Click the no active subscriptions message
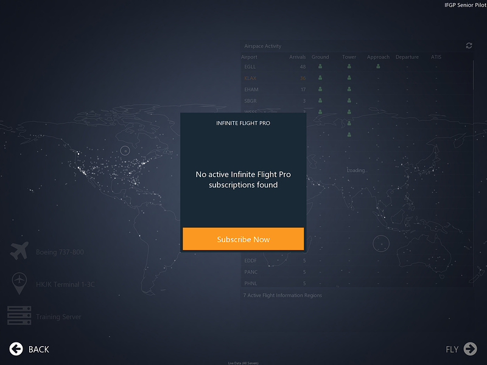Screen dimensions: 487x365 [x=243, y=179]
